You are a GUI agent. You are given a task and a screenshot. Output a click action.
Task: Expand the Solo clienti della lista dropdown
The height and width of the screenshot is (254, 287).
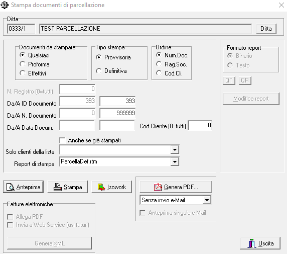[x=175, y=150]
